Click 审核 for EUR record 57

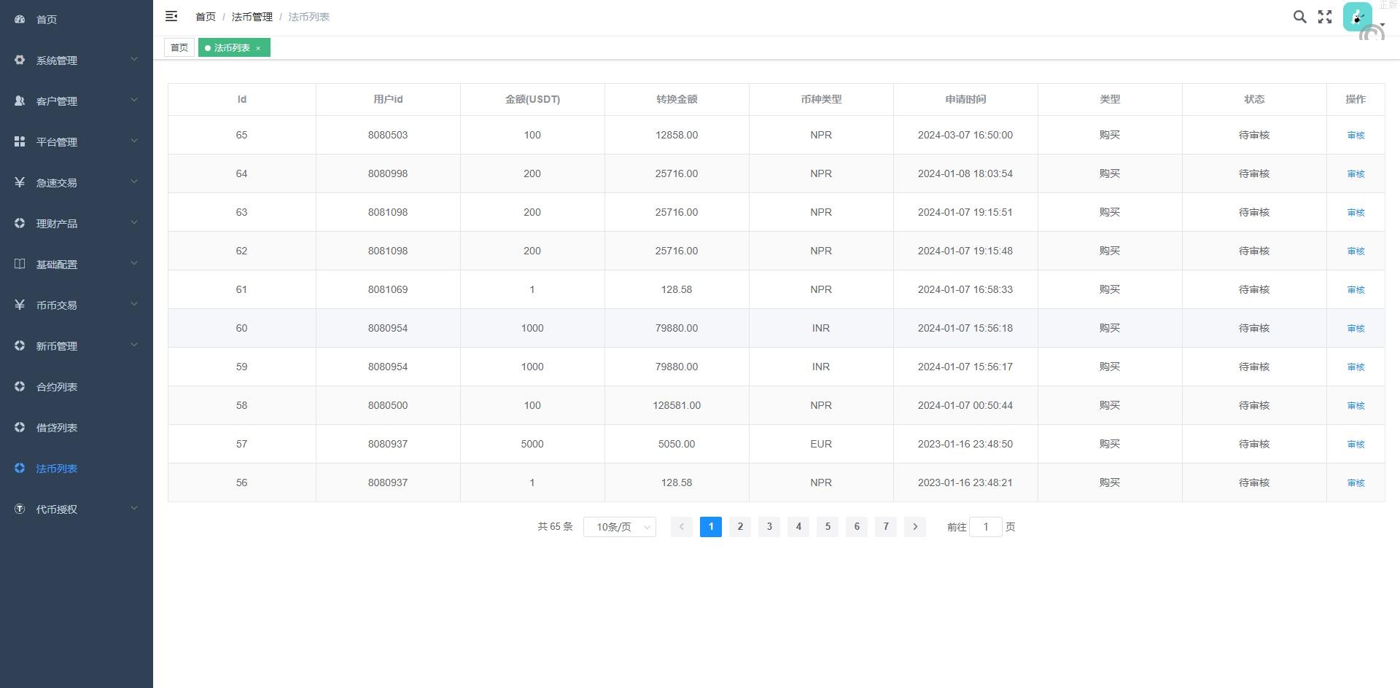pyautogui.click(x=1356, y=445)
